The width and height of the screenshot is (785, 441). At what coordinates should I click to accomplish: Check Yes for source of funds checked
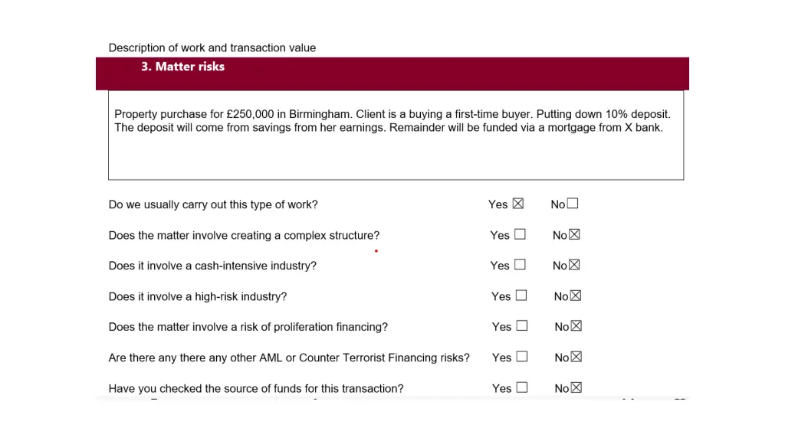point(522,387)
